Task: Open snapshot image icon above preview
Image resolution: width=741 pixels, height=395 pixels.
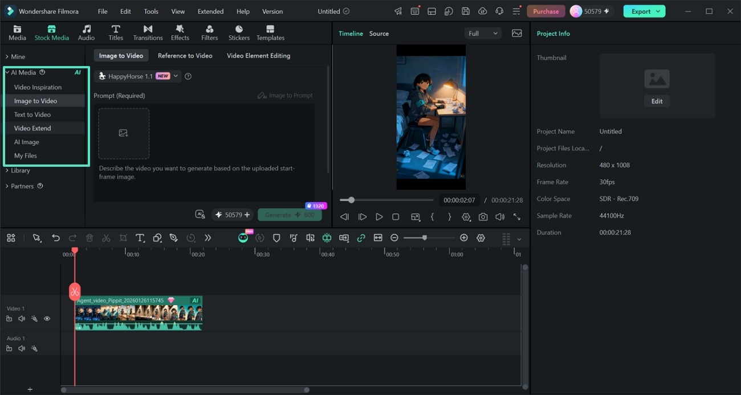Action: click(517, 34)
